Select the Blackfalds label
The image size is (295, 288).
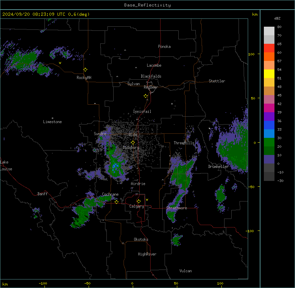151,76
